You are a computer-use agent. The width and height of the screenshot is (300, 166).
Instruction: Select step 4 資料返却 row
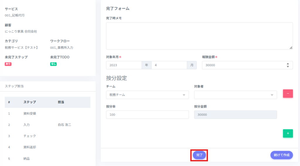[x=47, y=147]
